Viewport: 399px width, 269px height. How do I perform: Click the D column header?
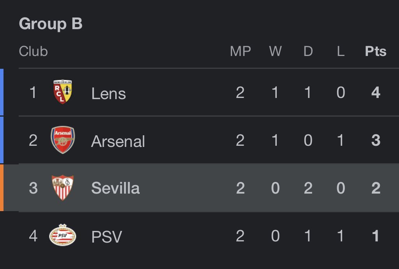click(x=308, y=51)
